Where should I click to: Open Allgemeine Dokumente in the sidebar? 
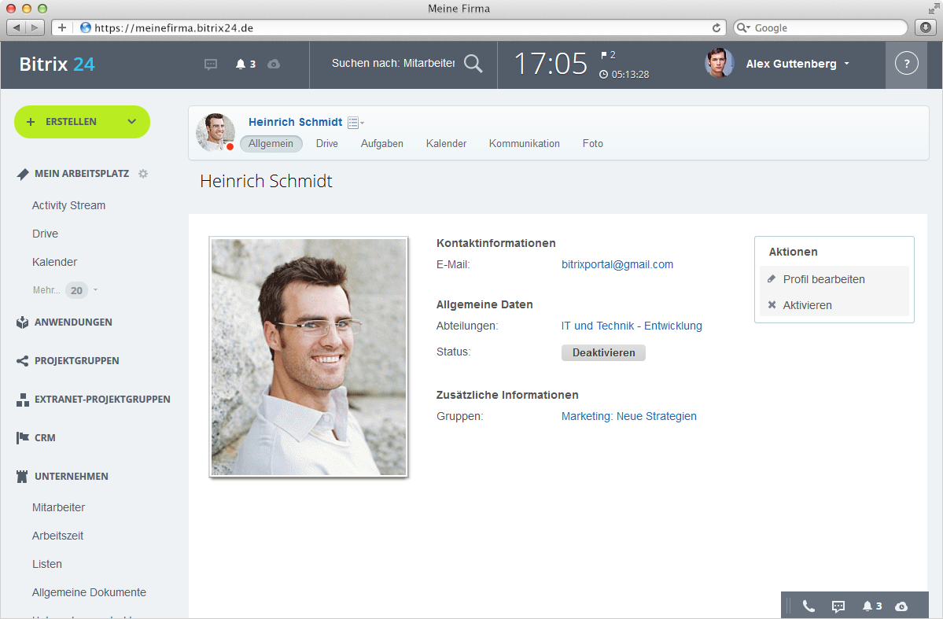(x=89, y=592)
